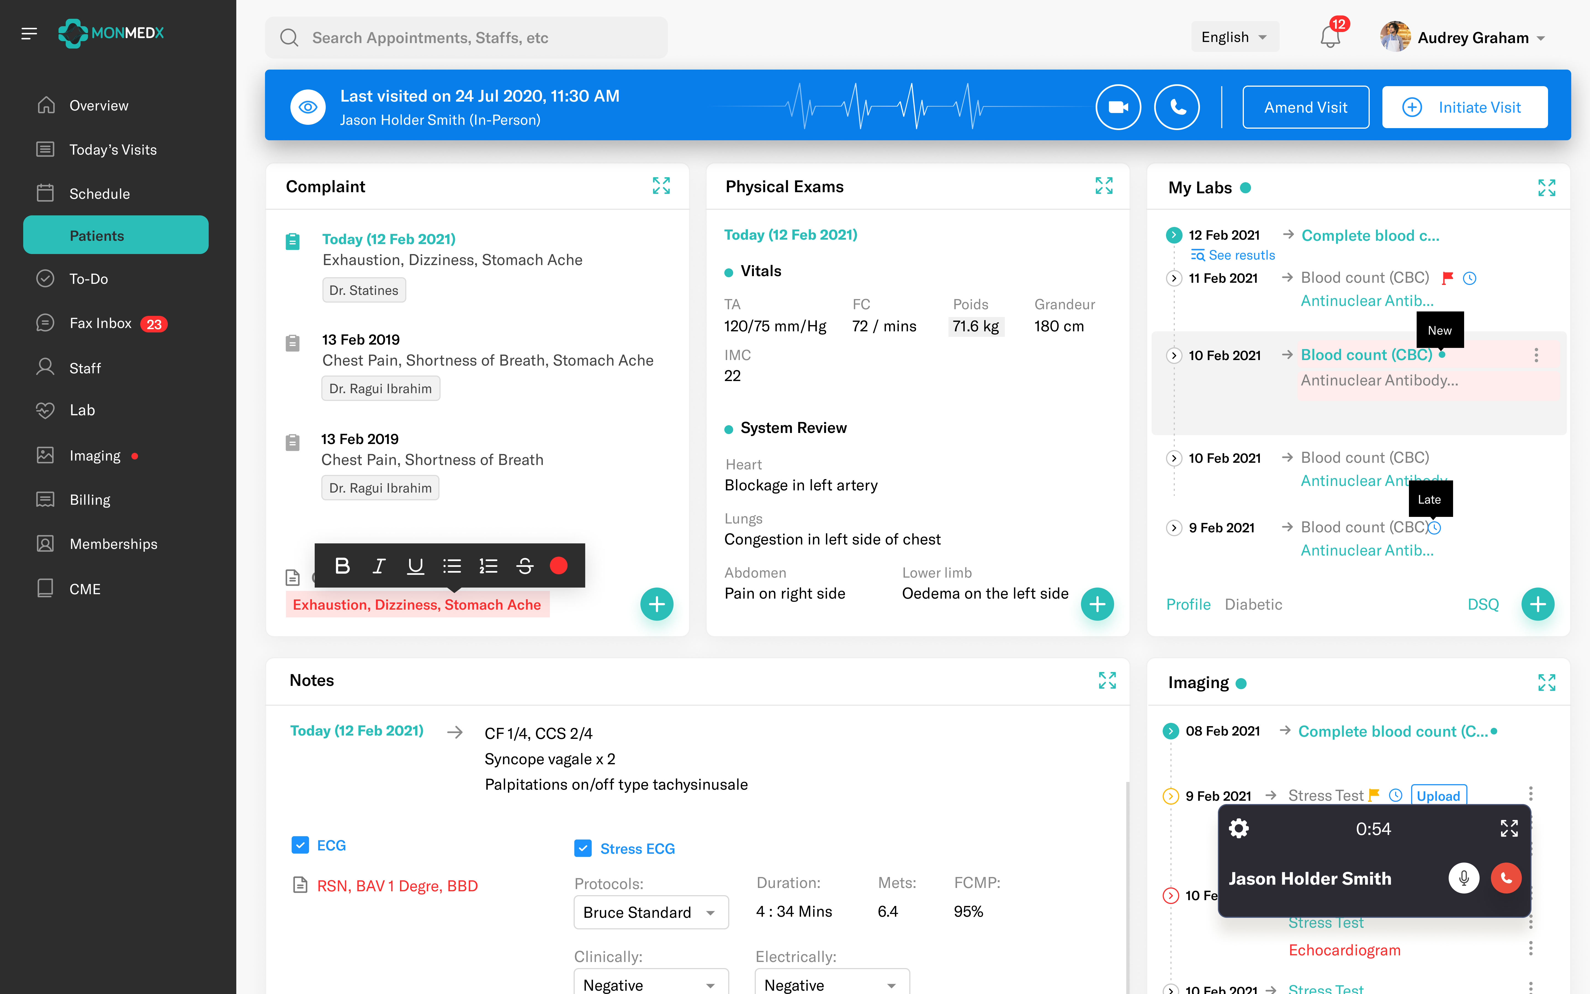Add a new lab entry
This screenshot has width=1590, height=994.
[x=1538, y=604]
